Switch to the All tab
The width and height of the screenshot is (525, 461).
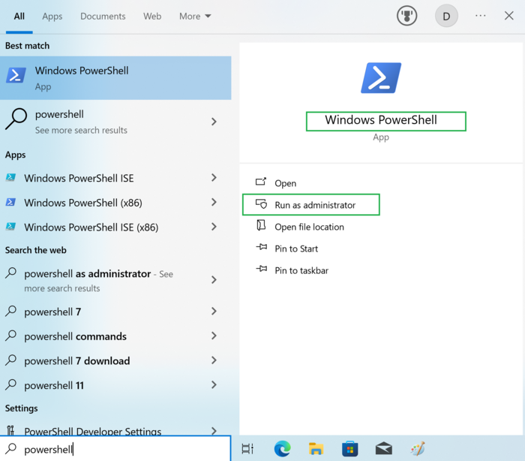(19, 16)
